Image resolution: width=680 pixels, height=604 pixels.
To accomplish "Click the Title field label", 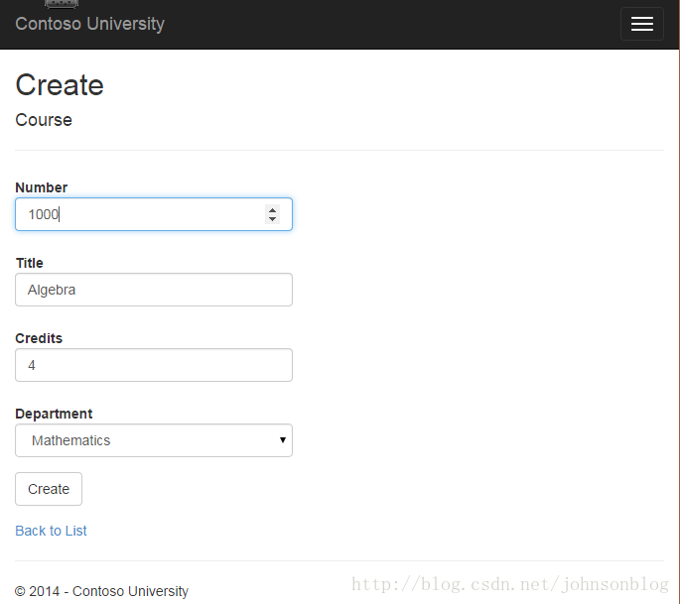I will 30,263.
